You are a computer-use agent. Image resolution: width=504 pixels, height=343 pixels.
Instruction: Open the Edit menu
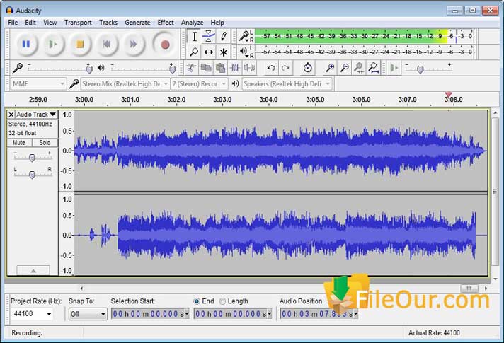click(x=30, y=23)
